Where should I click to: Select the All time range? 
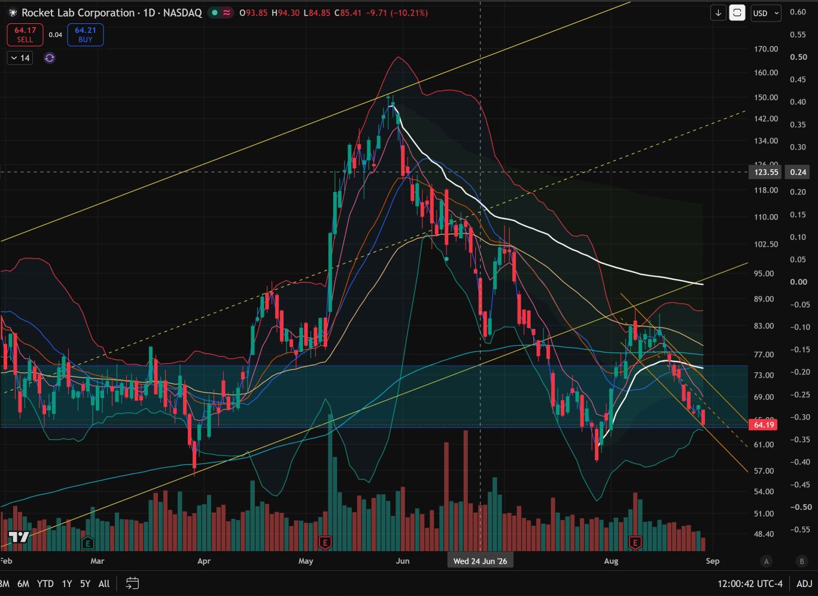click(x=104, y=583)
